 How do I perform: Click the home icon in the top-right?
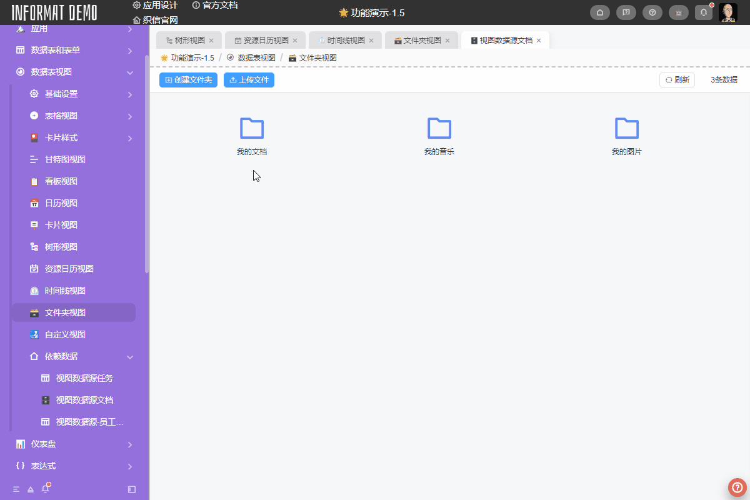coord(599,12)
